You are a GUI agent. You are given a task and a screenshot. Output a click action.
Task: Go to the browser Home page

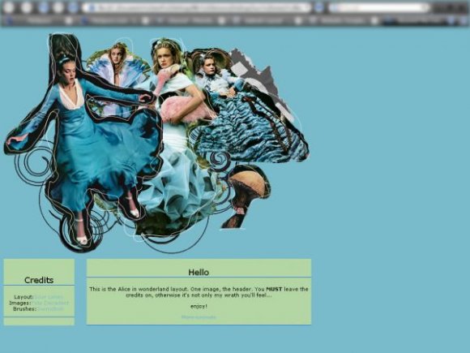[73, 7]
